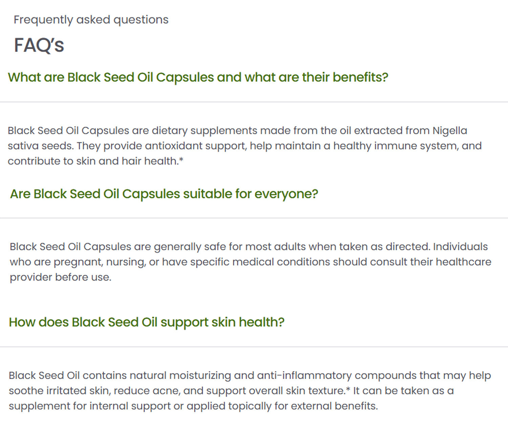The height and width of the screenshot is (428, 508).
Task: Click the answer about safety for most adults
Action: (x=250, y=262)
